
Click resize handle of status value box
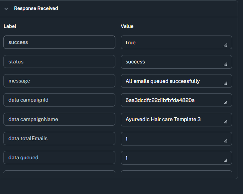click(226, 64)
